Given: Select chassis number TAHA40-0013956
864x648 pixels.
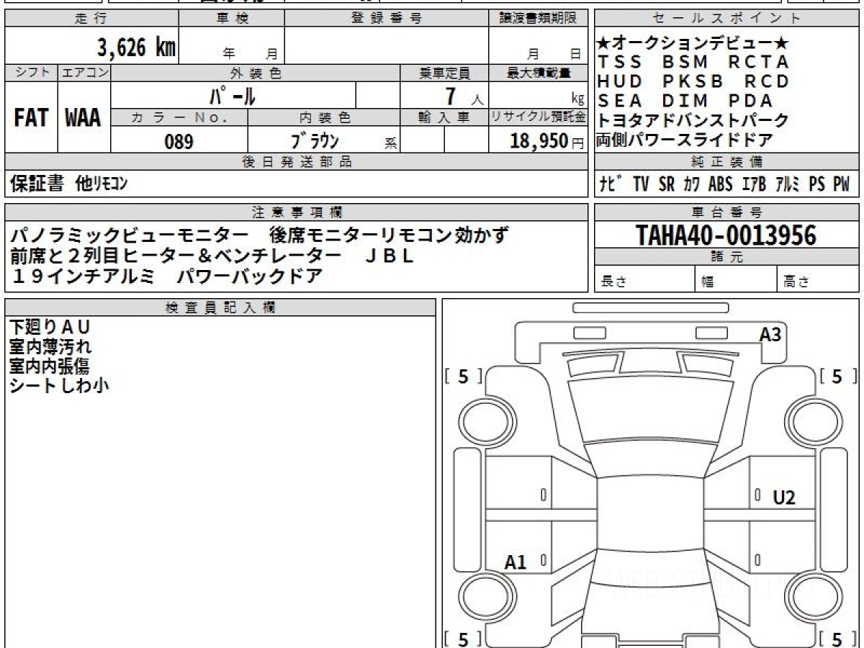Looking at the screenshot, I should (x=726, y=235).
